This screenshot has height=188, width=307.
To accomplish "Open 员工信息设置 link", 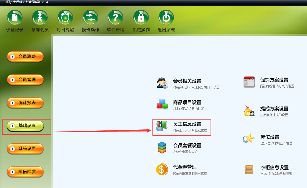I will coord(187,124).
